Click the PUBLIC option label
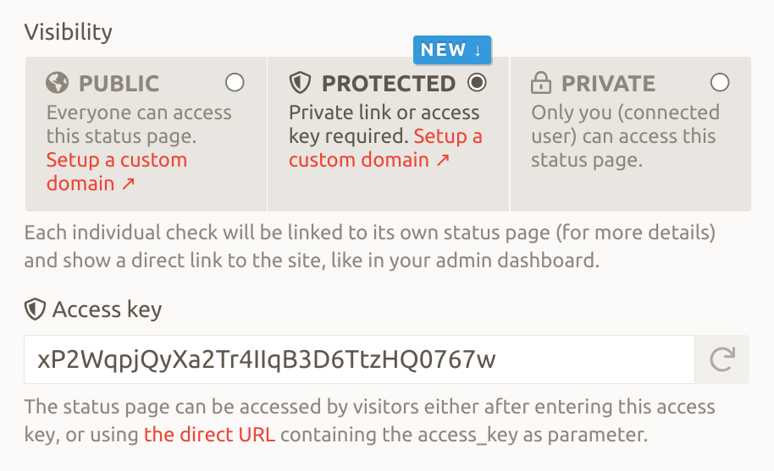The width and height of the screenshot is (774, 471). (x=119, y=84)
